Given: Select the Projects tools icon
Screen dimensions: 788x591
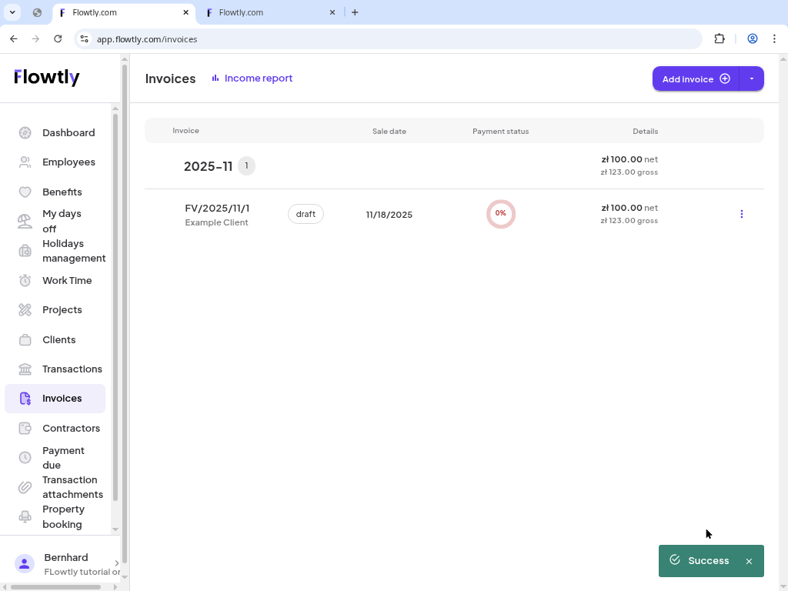Looking at the screenshot, I should click(x=24, y=309).
